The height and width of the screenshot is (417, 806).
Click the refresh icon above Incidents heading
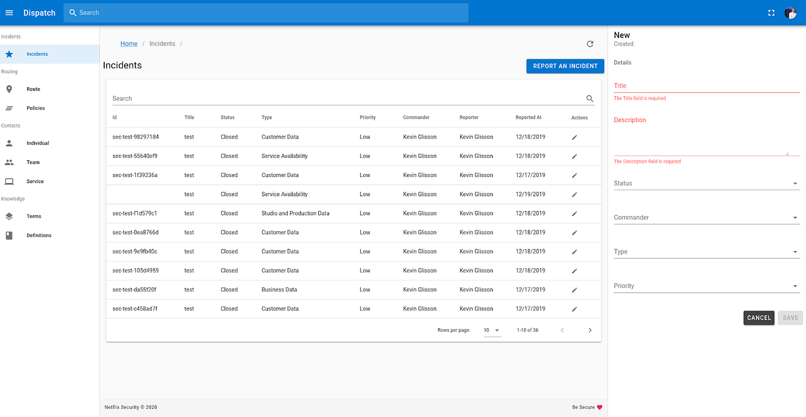[x=590, y=43]
